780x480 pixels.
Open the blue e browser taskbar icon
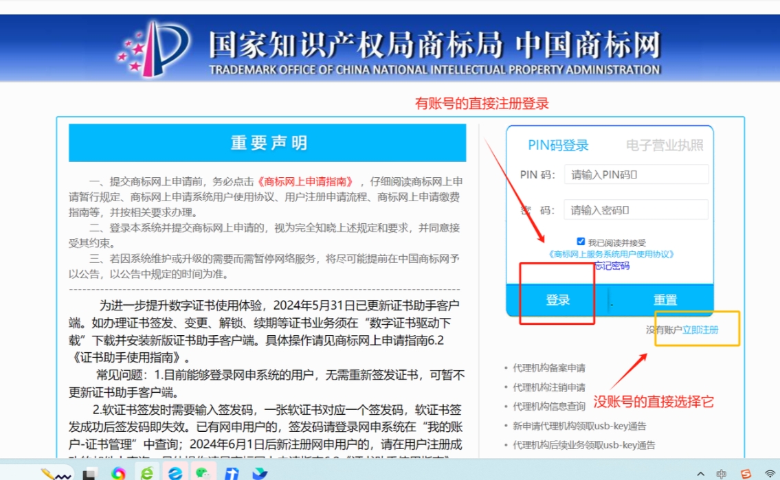pos(175,474)
